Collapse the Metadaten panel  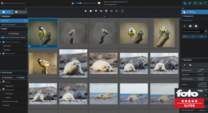(182, 60)
